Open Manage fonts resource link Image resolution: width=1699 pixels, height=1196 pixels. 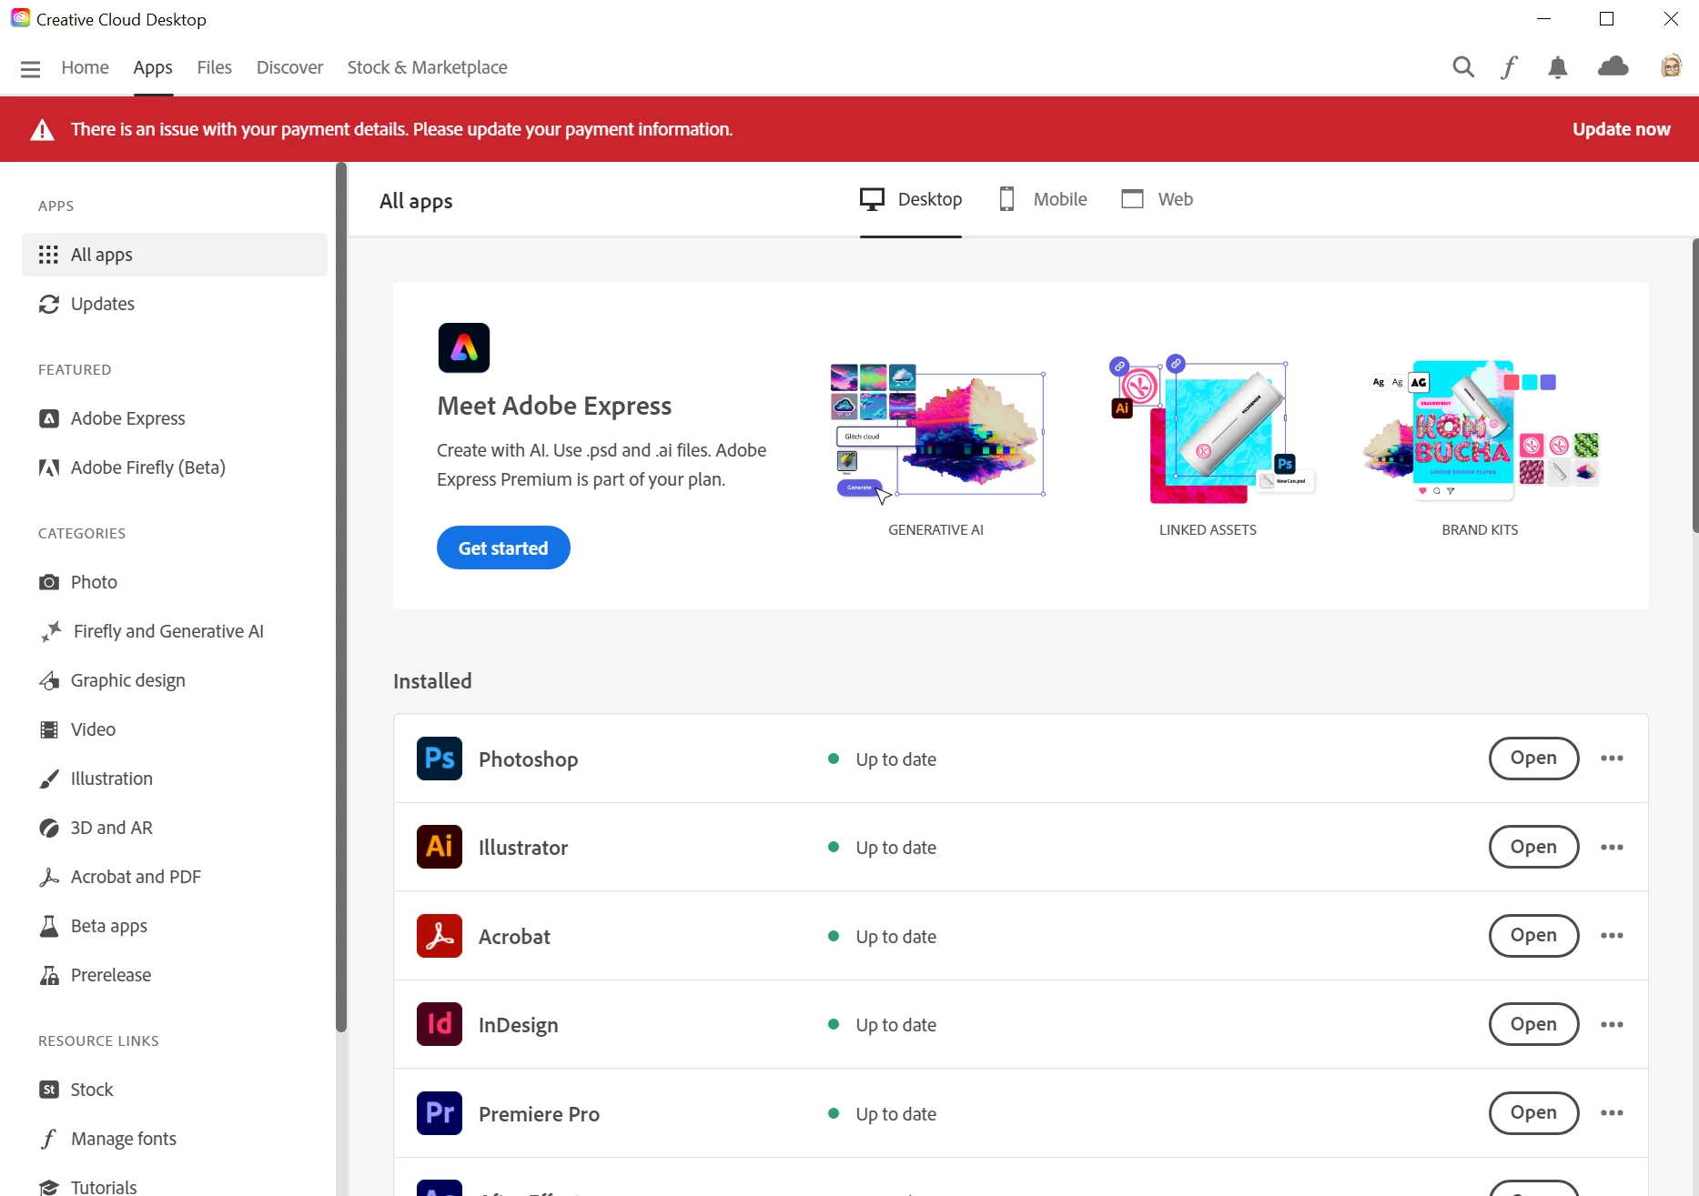(x=175, y=1139)
